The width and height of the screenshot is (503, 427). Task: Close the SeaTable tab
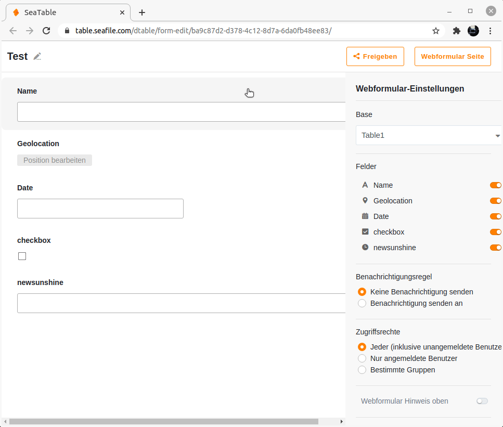pyautogui.click(x=123, y=12)
